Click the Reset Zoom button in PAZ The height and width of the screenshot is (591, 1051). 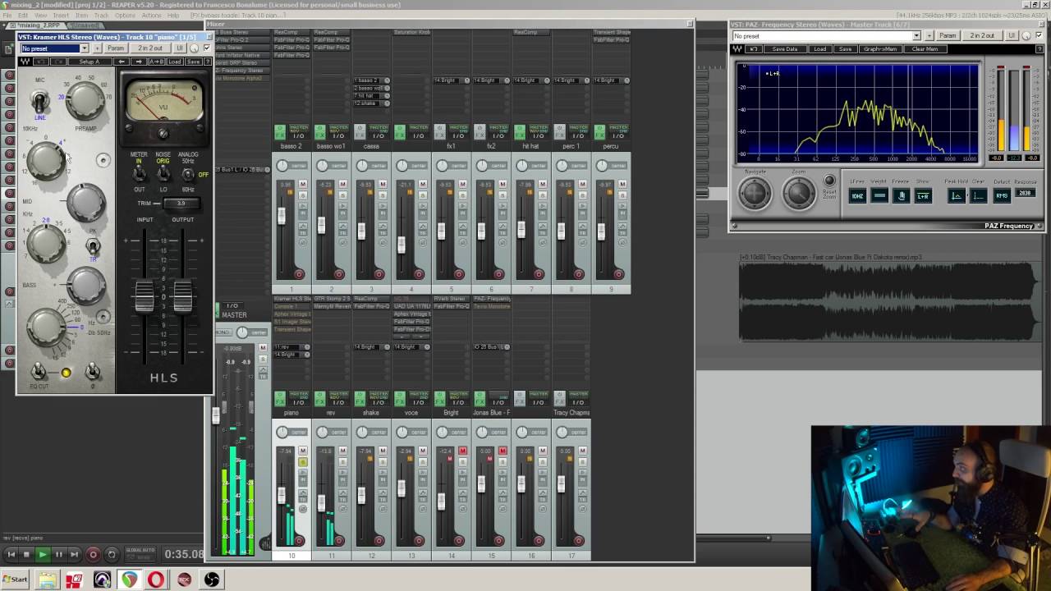click(828, 181)
